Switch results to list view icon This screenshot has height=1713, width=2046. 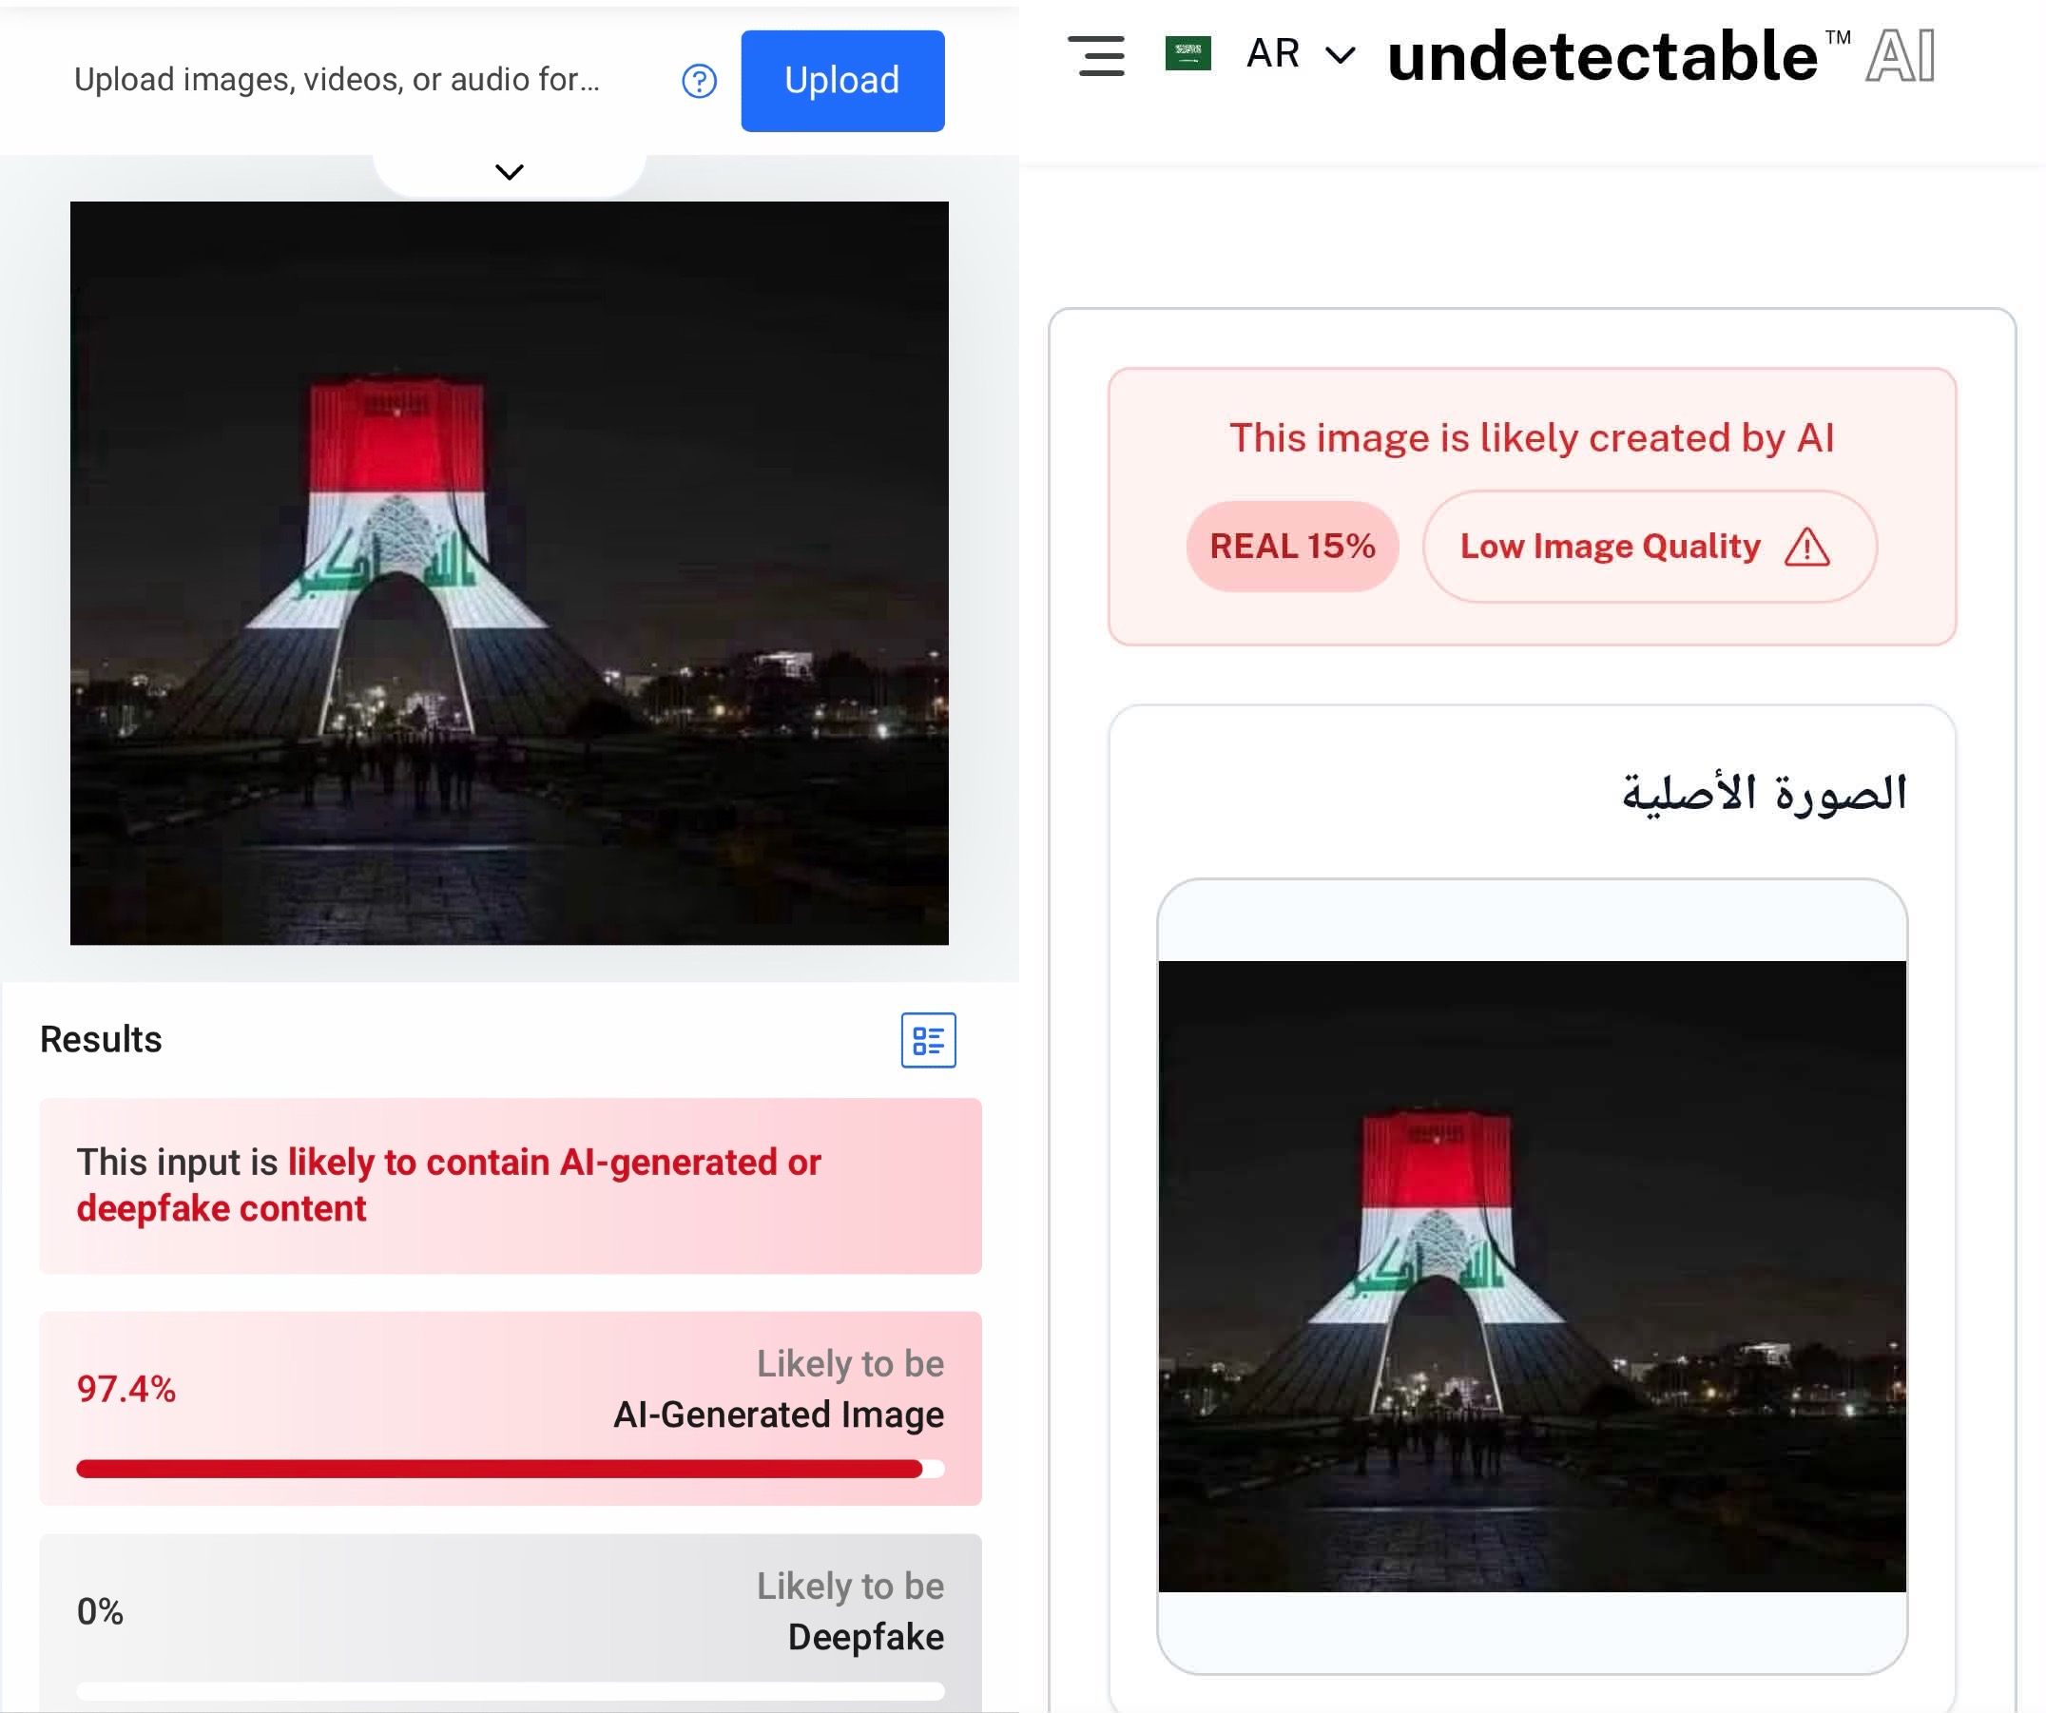[x=928, y=1041]
